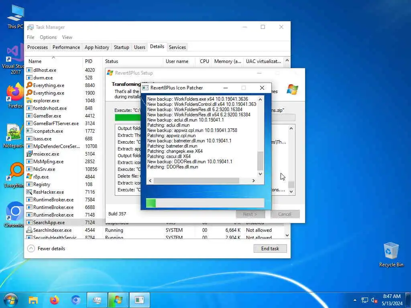
Task: Sort by User name column
Action: tap(179, 61)
